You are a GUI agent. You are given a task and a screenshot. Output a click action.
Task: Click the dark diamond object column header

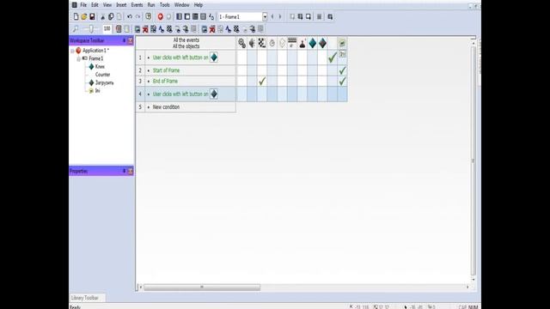pos(322,43)
